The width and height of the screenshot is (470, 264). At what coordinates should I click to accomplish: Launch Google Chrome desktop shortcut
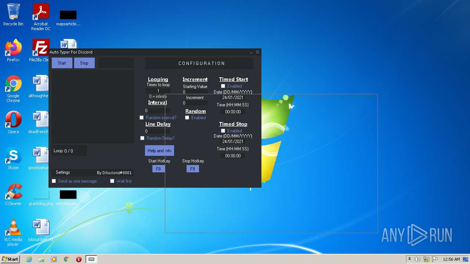[13, 89]
